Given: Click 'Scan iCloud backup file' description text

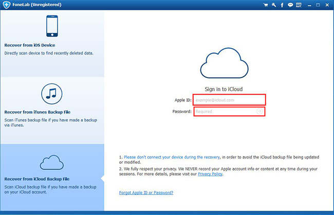Looking at the screenshot, I should 50,189.
